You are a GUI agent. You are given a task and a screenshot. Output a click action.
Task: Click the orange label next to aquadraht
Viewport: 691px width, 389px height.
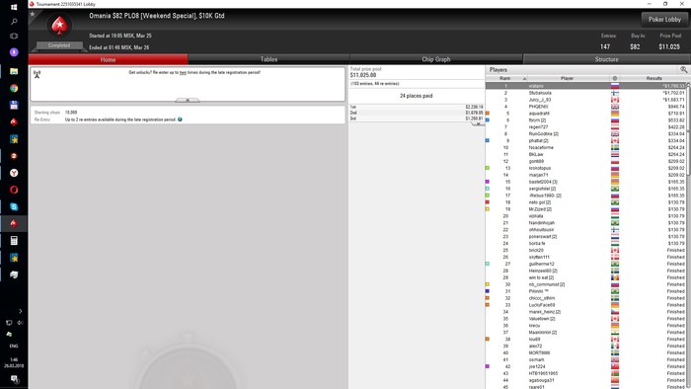pyautogui.click(x=488, y=114)
